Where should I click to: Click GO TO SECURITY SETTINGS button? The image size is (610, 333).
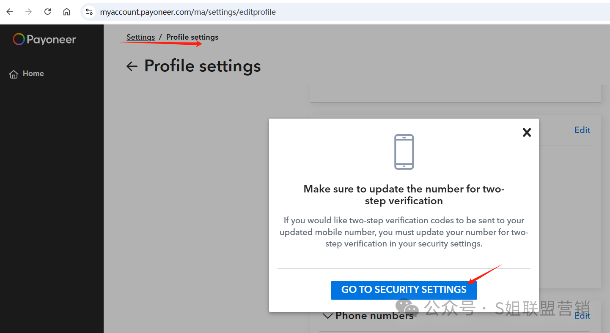404,290
